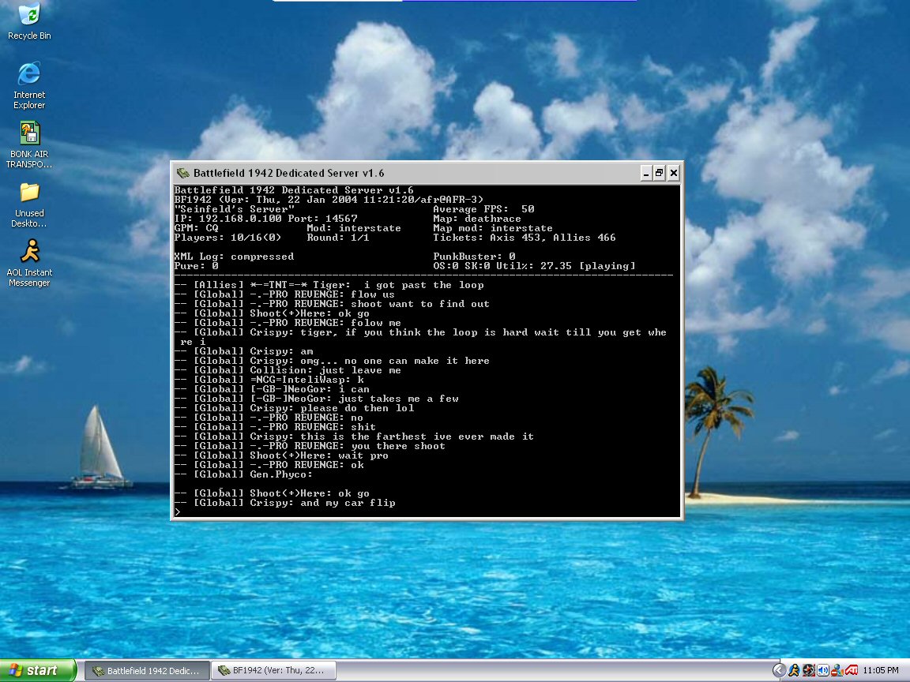Click the Pure: 0 status text
910x682 pixels.
point(196,266)
